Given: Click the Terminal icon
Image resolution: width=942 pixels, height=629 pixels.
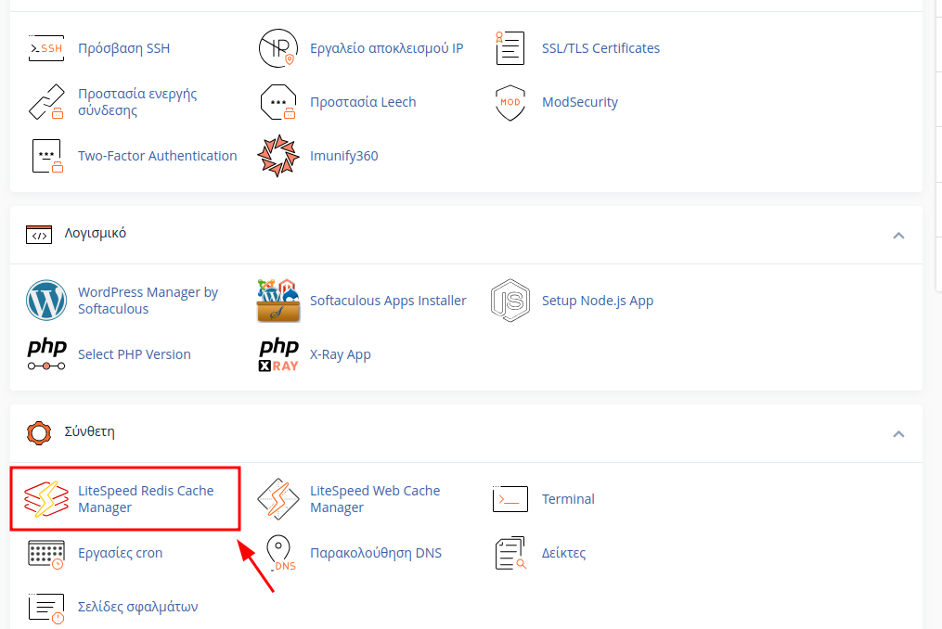Looking at the screenshot, I should 510,498.
